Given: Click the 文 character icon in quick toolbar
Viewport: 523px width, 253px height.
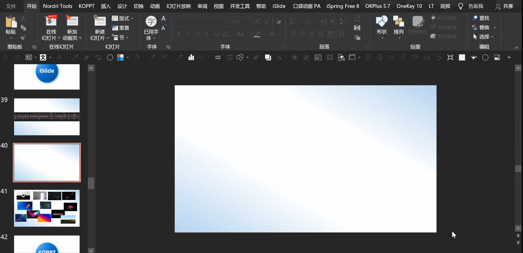Looking at the screenshot, I should coord(43,57).
